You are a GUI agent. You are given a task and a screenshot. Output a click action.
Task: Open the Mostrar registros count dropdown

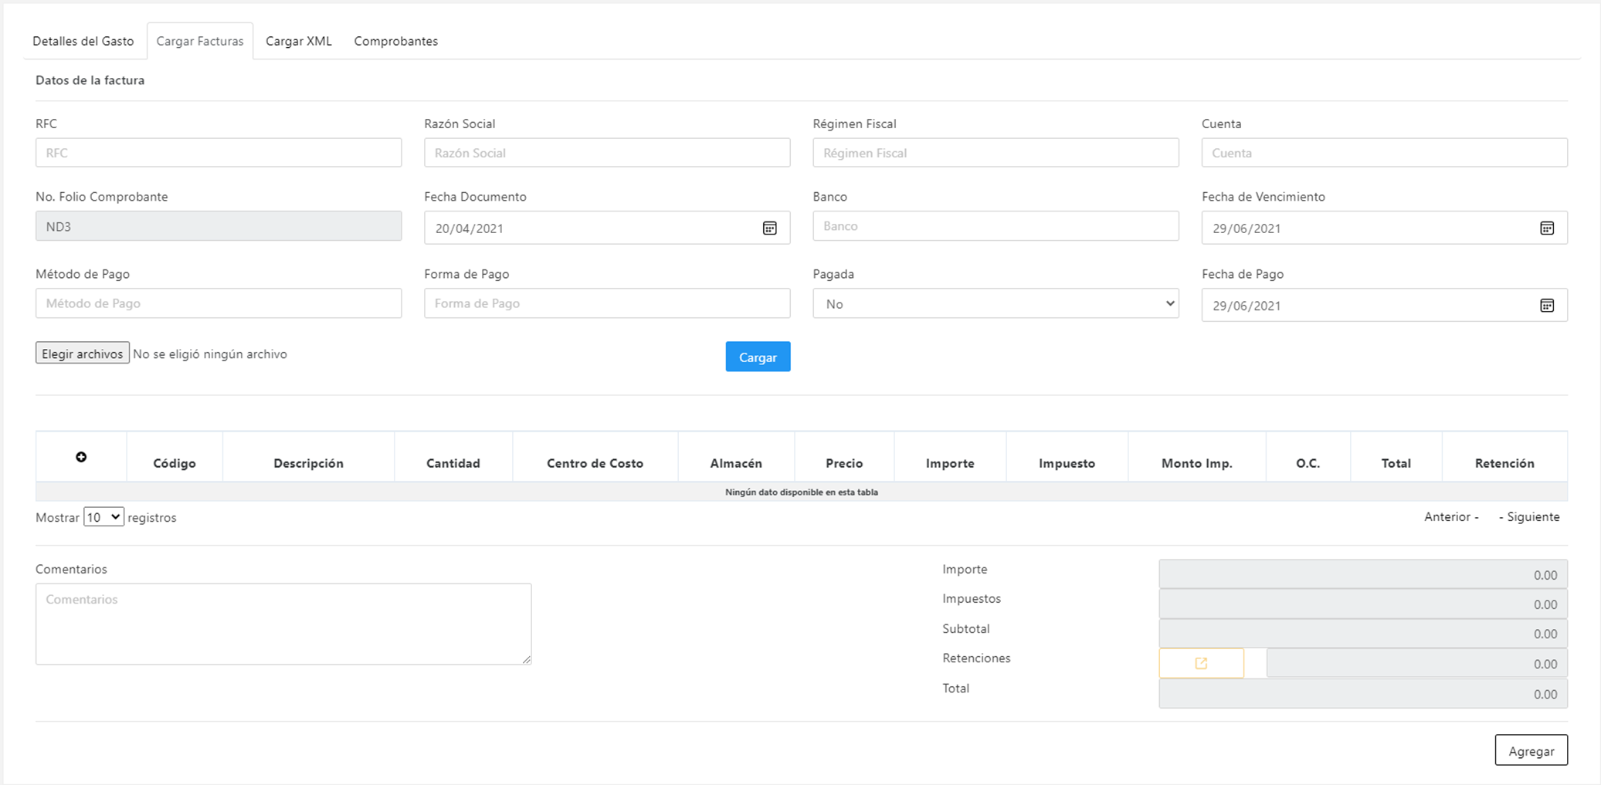(x=103, y=517)
